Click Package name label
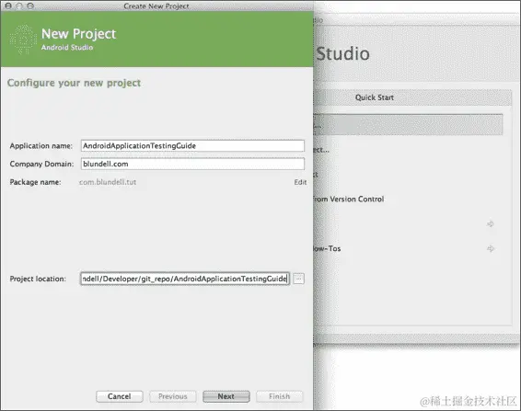Screen dimensions: 521x411 pyautogui.click(x=36, y=182)
